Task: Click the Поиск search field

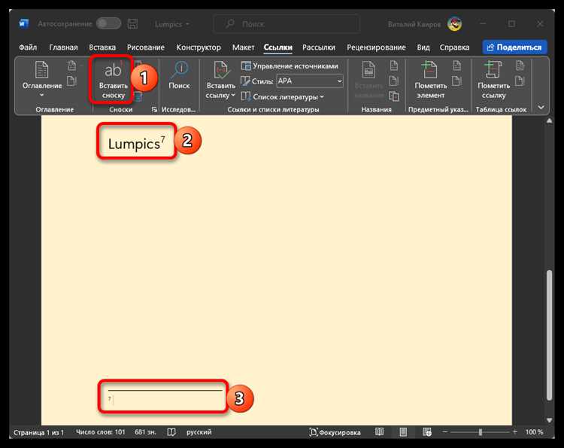Action: (287, 24)
